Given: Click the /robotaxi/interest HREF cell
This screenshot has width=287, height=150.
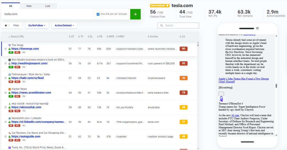Looking at the screenshot, I should (126, 78).
